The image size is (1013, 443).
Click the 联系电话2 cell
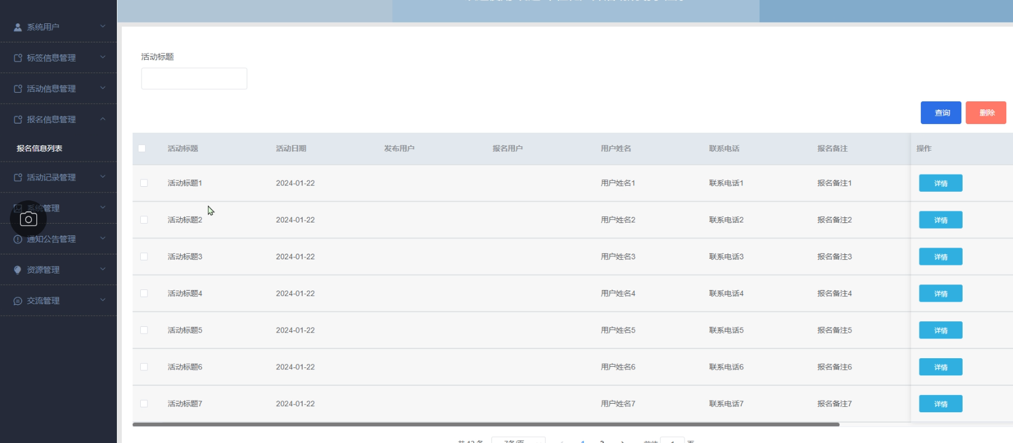pyautogui.click(x=726, y=220)
